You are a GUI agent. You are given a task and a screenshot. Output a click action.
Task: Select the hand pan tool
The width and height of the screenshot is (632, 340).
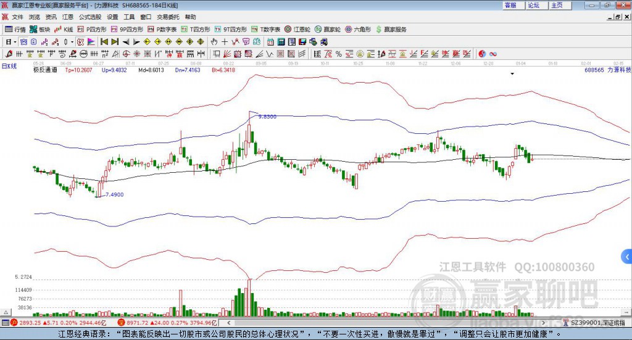214,41
